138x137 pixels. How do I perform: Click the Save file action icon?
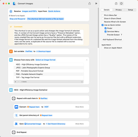click(x=16, y=124)
